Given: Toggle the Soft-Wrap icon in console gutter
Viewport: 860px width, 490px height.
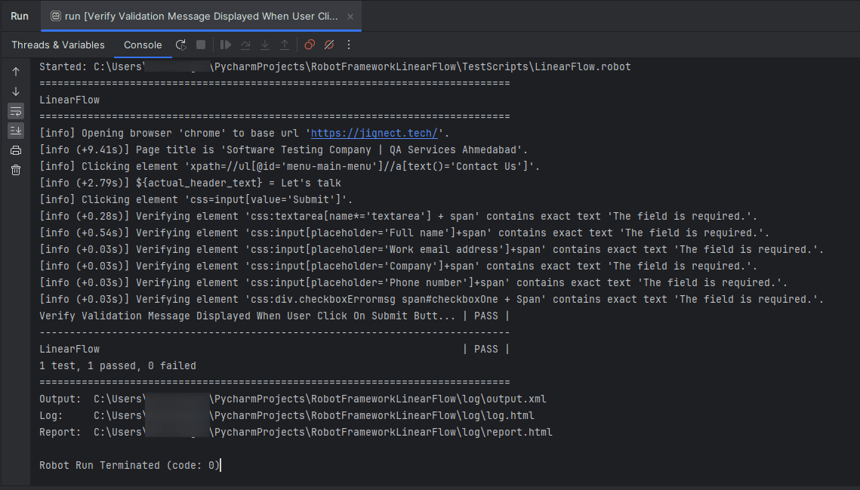Looking at the screenshot, I should [16, 112].
